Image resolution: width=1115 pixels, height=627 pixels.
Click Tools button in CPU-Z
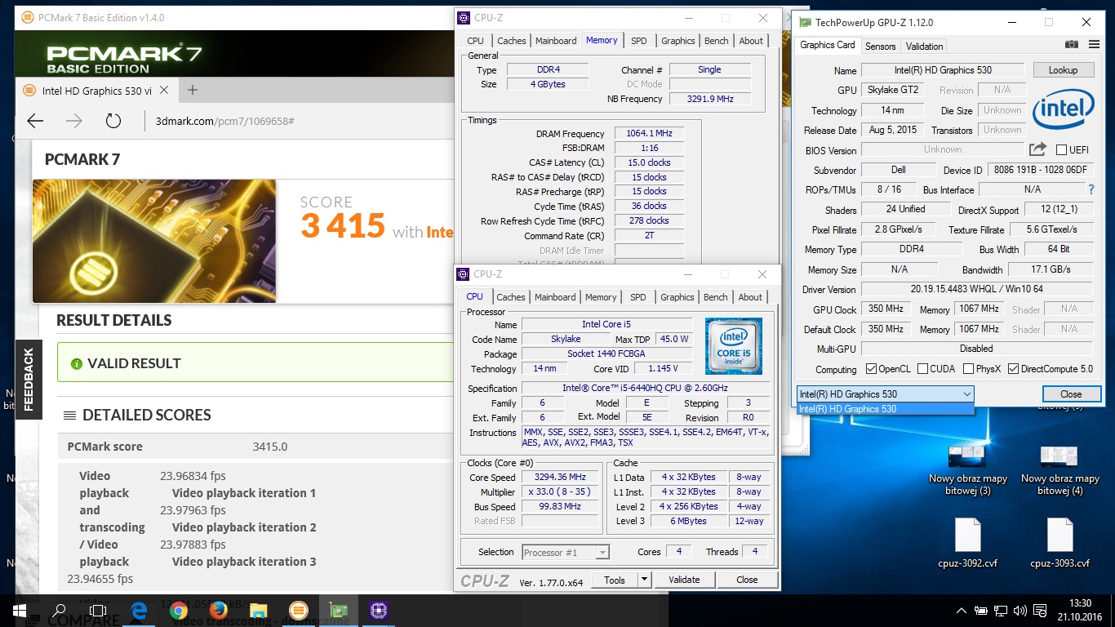[615, 580]
